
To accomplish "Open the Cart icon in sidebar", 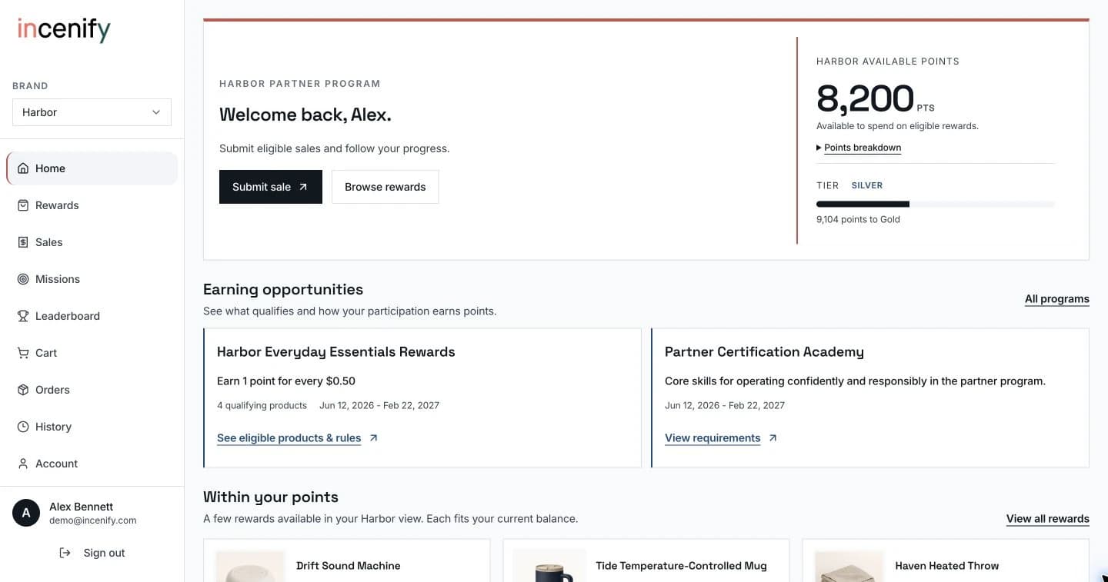I will [x=23, y=353].
